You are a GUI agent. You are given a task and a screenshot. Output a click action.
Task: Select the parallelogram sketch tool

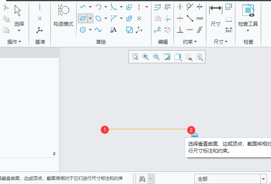(83, 18)
